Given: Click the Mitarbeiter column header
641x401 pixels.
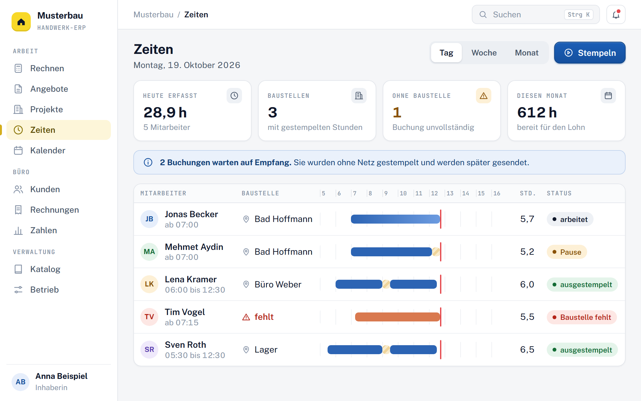Looking at the screenshot, I should pyautogui.click(x=163, y=193).
